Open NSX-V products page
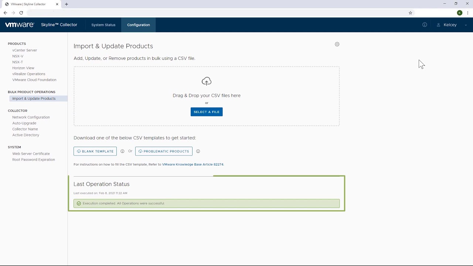Screen dimensions: 473x266 coord(18,56)
